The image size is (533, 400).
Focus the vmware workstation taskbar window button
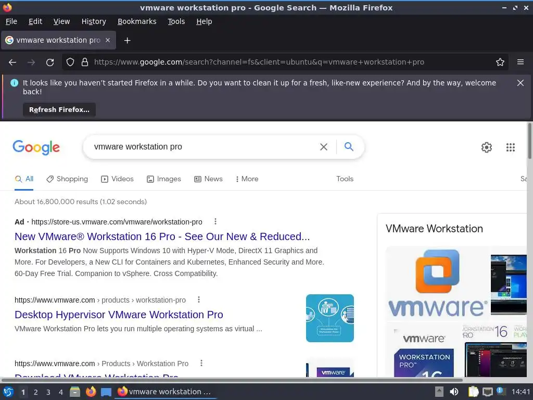click(165, 392)
